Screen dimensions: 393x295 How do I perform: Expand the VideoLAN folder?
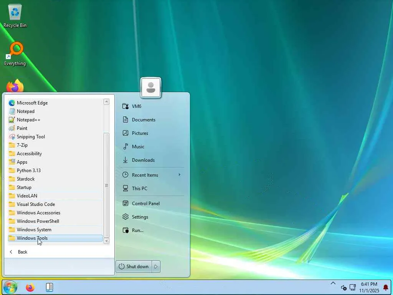coord(55,196)
